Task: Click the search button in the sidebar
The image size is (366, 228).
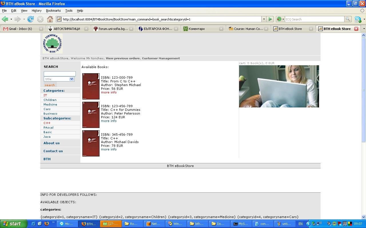Action: [49, 85]
